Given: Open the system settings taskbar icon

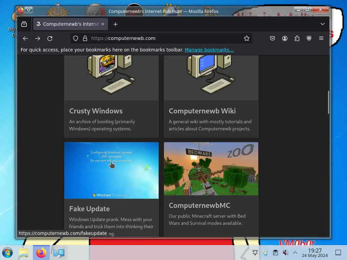Looking at the screenshot, I should pyautogui.click(x=59, y=253).
